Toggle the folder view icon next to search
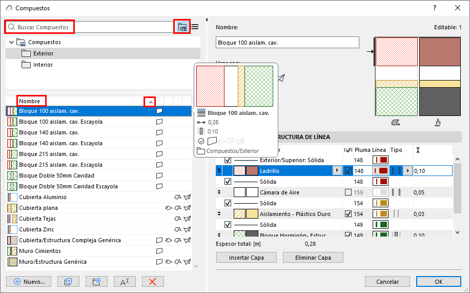470x293 pixels. [182, 27]
